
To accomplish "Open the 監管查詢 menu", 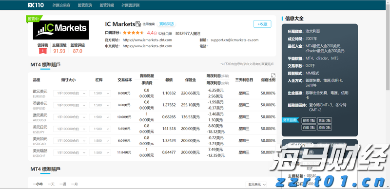I will pyautogui.click(x=85, y=5).
